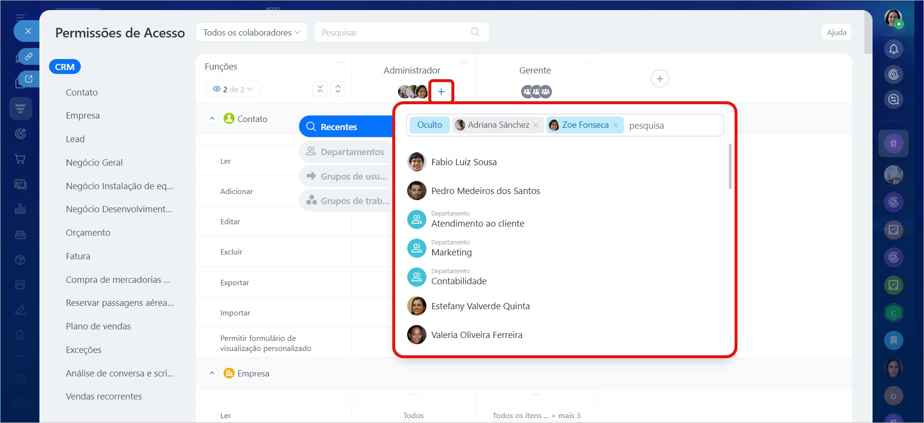Remove Adriana Sánchez tag from selection

536,125
